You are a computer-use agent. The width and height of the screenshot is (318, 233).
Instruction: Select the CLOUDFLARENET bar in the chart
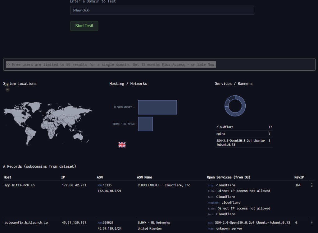[x=157, y=107]
